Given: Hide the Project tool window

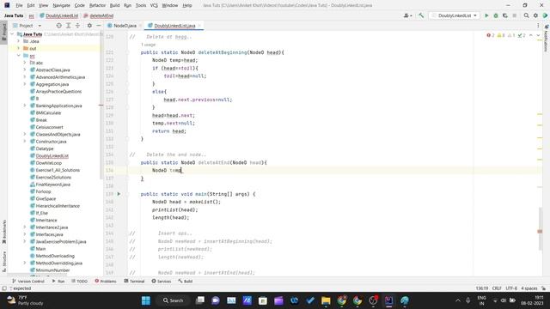Looking at the screenshot, I should tap(99, 26).
